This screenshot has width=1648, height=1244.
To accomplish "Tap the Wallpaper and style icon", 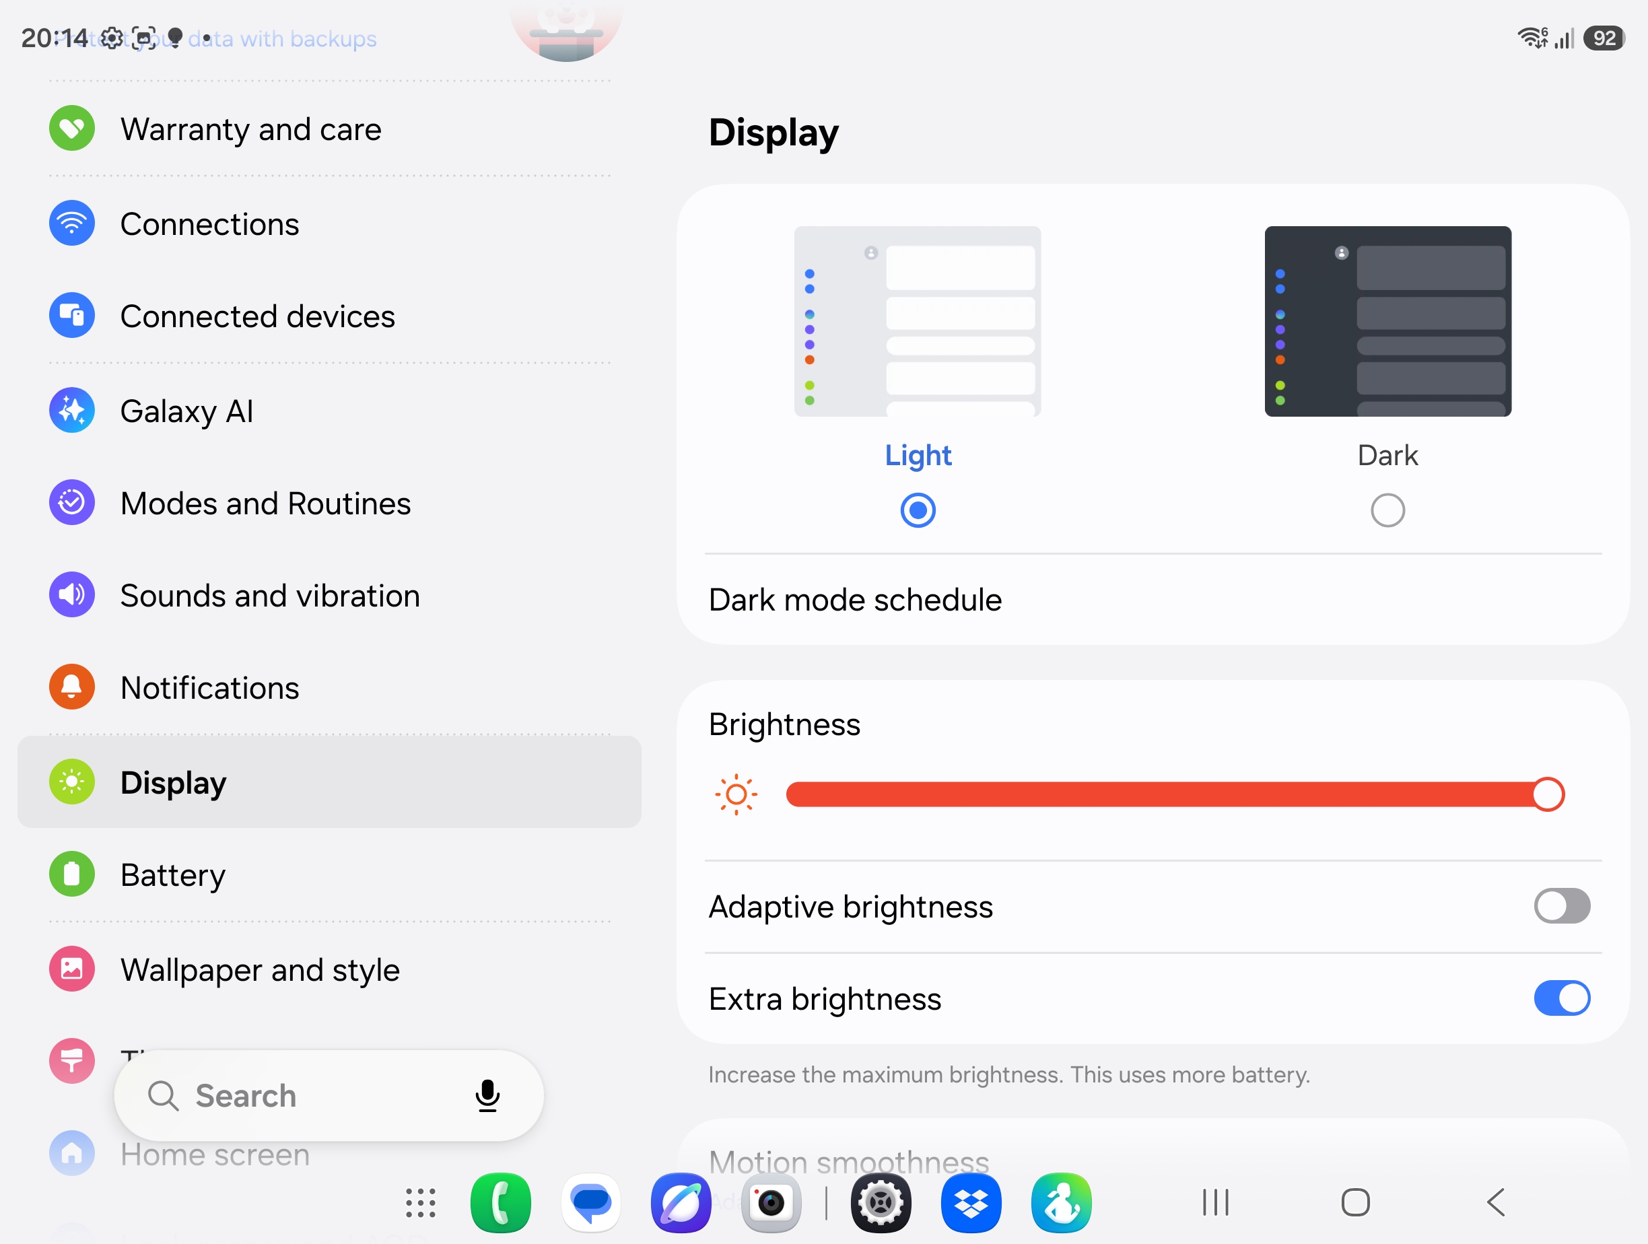I will click(x=71, y=969).
